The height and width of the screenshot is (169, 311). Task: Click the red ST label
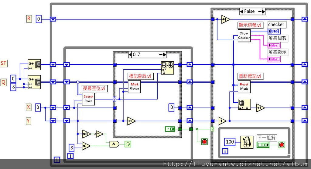4,63
